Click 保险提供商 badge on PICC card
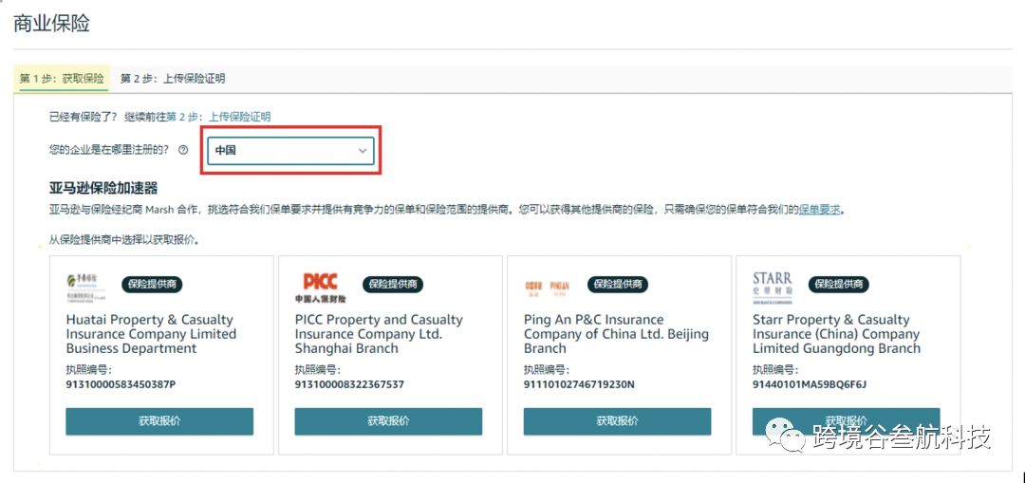 (x=393, y=285)
